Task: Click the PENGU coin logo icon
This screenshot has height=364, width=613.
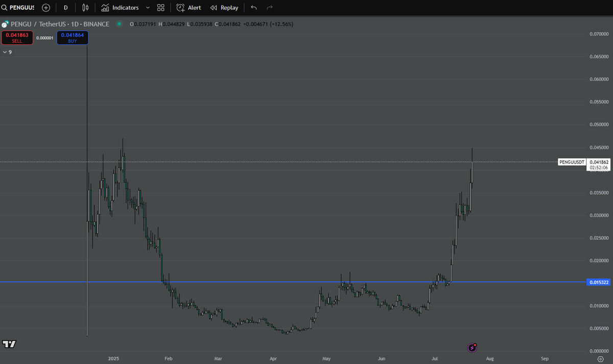Action: click(x=5, y=24)
